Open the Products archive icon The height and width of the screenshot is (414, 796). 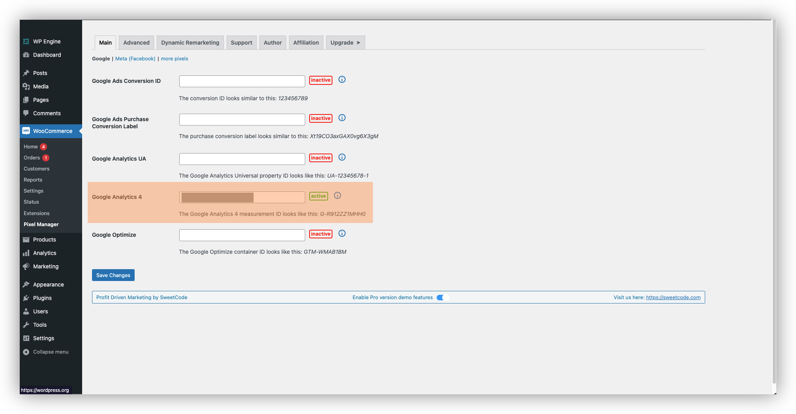tap(26, 240)
